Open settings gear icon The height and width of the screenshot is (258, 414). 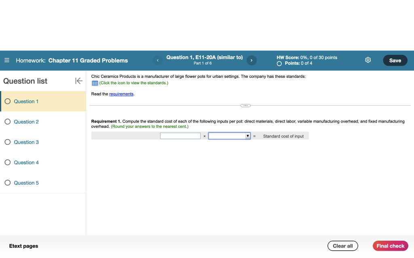click(368, 60)
